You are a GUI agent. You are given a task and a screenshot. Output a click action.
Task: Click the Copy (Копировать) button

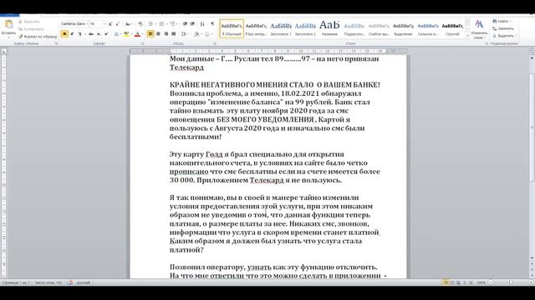coord(31,29)
